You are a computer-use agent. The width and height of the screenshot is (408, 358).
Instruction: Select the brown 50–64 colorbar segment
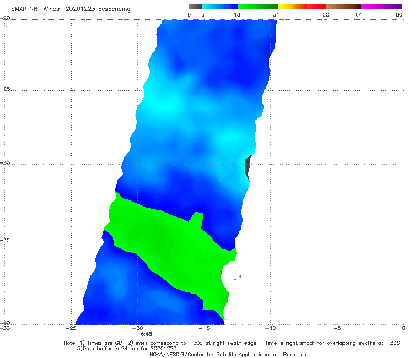pos(343,7)
